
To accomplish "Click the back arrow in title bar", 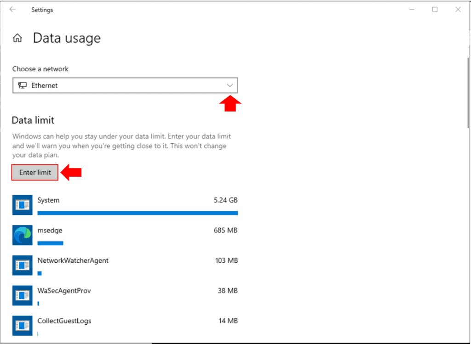I will pos(12,10).
